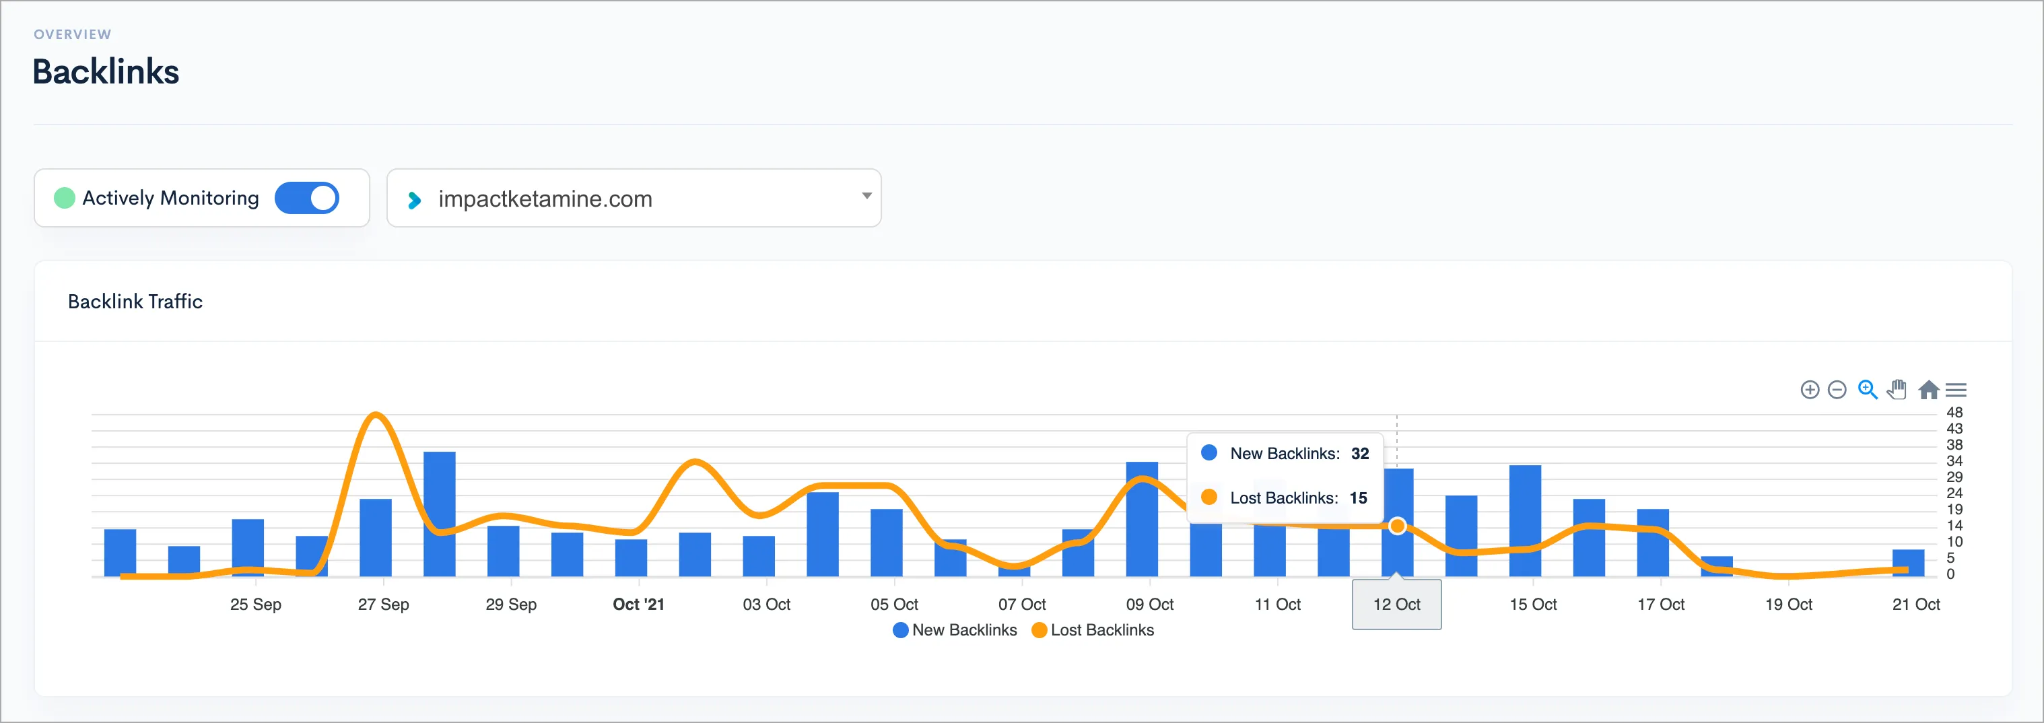
Task: Click the orange line peak near 27 Sep
Action: (x=376, y=414)
